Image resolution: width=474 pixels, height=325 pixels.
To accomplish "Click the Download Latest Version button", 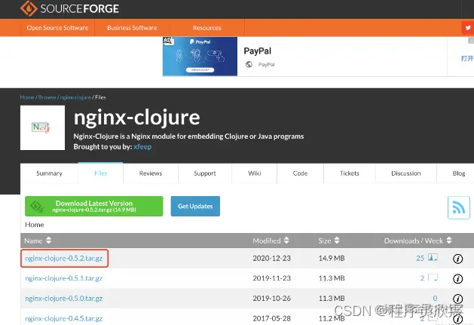I will (x=94, y=206).
